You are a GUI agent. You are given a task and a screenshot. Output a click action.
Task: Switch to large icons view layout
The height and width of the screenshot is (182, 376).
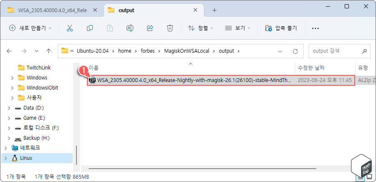click(369, 177)
